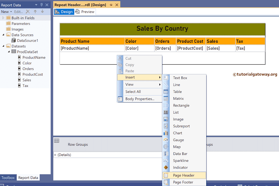Select the (Details) row group
The width and height of the screenshot is (279, 186).
tap(108, 155)
